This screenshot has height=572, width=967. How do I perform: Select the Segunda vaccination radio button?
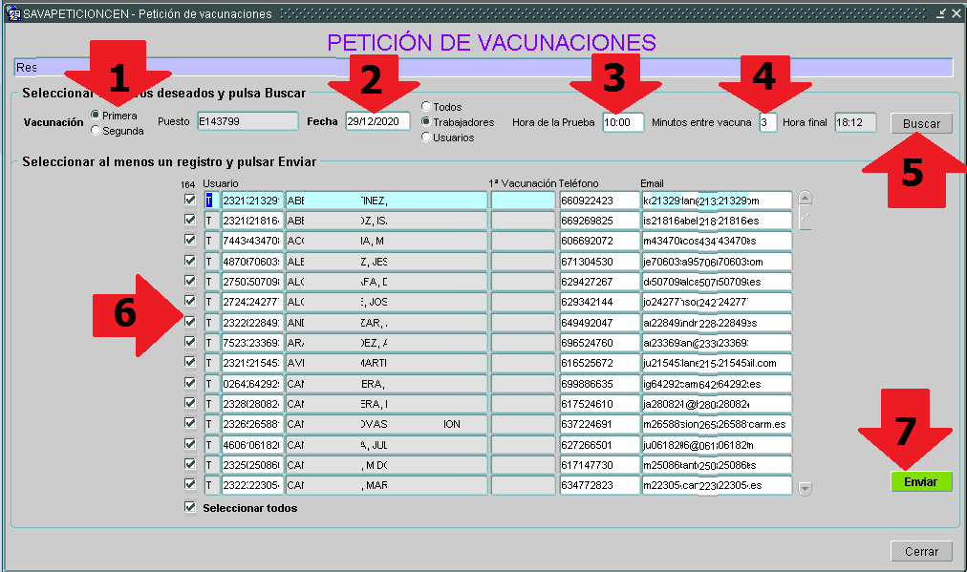point(96,131)
